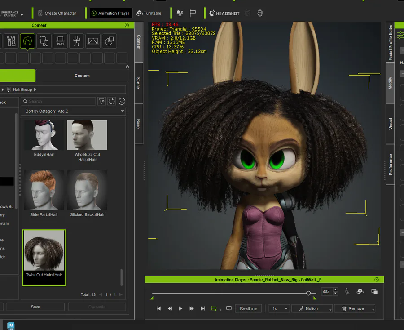Open the 1x playback speed dropdown
This screenshot has width=404, height=330.
[x=280, y=308]
